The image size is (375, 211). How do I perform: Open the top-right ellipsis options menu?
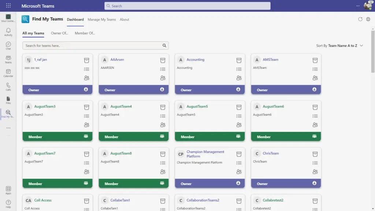coord(358,5)
